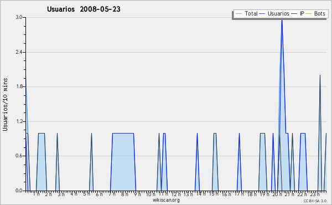Click the 0.0 y-axis value
The width and height of the screenshot is (332, 205).
19,191
